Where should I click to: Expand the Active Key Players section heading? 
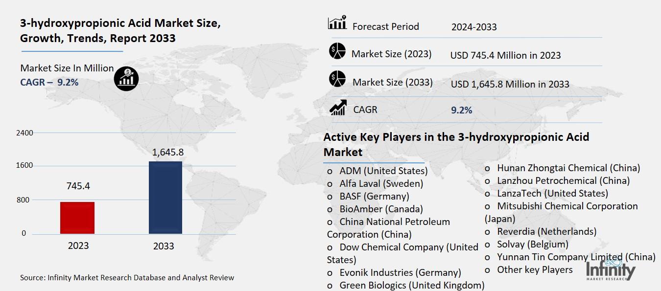pos(455,144)
